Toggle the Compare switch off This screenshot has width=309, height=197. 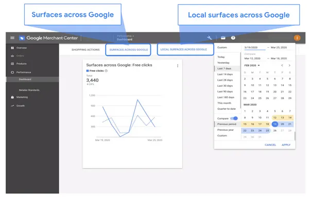[234, 119]
